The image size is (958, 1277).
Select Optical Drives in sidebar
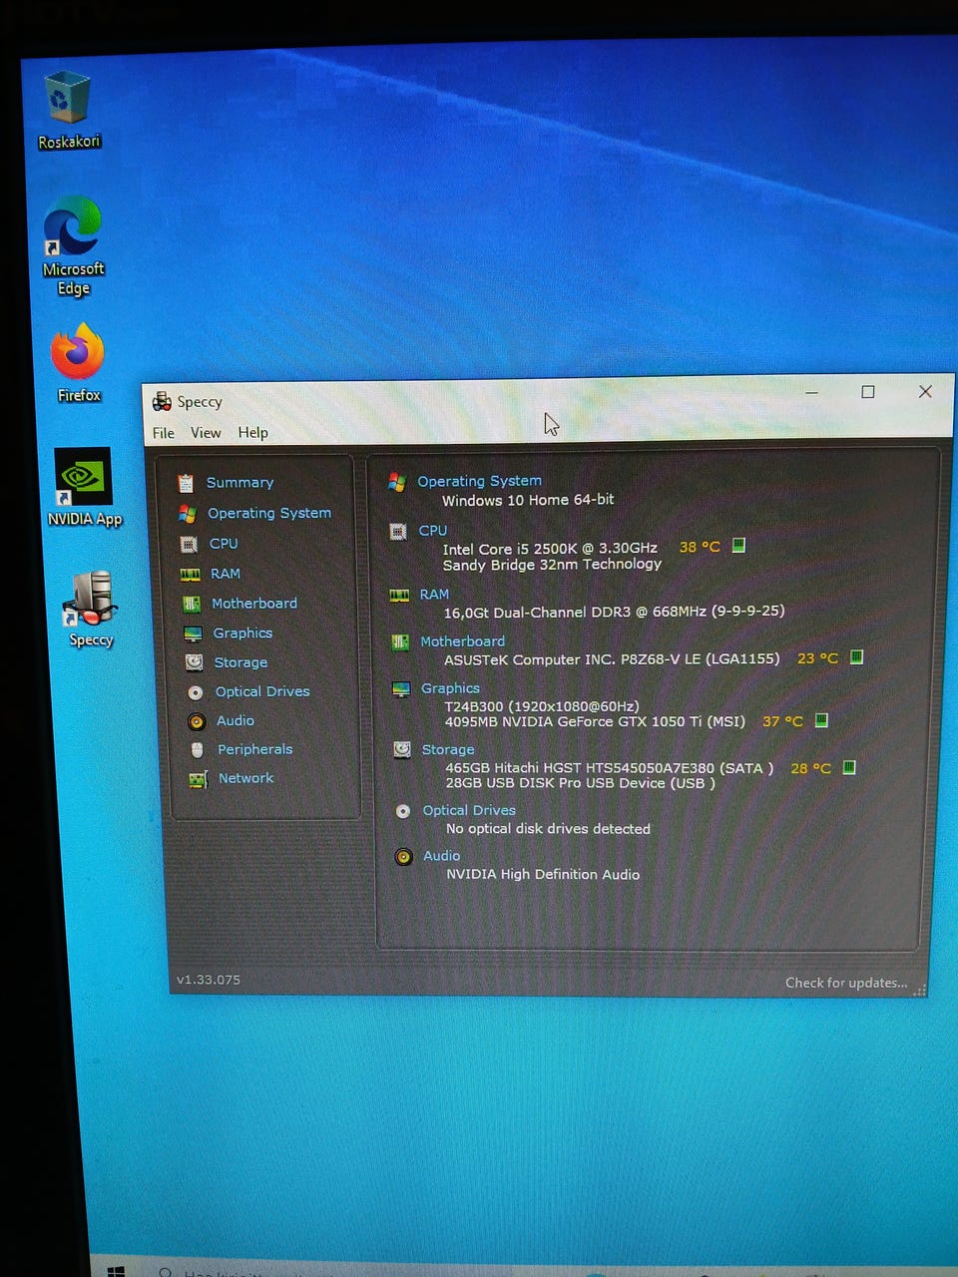262,691
